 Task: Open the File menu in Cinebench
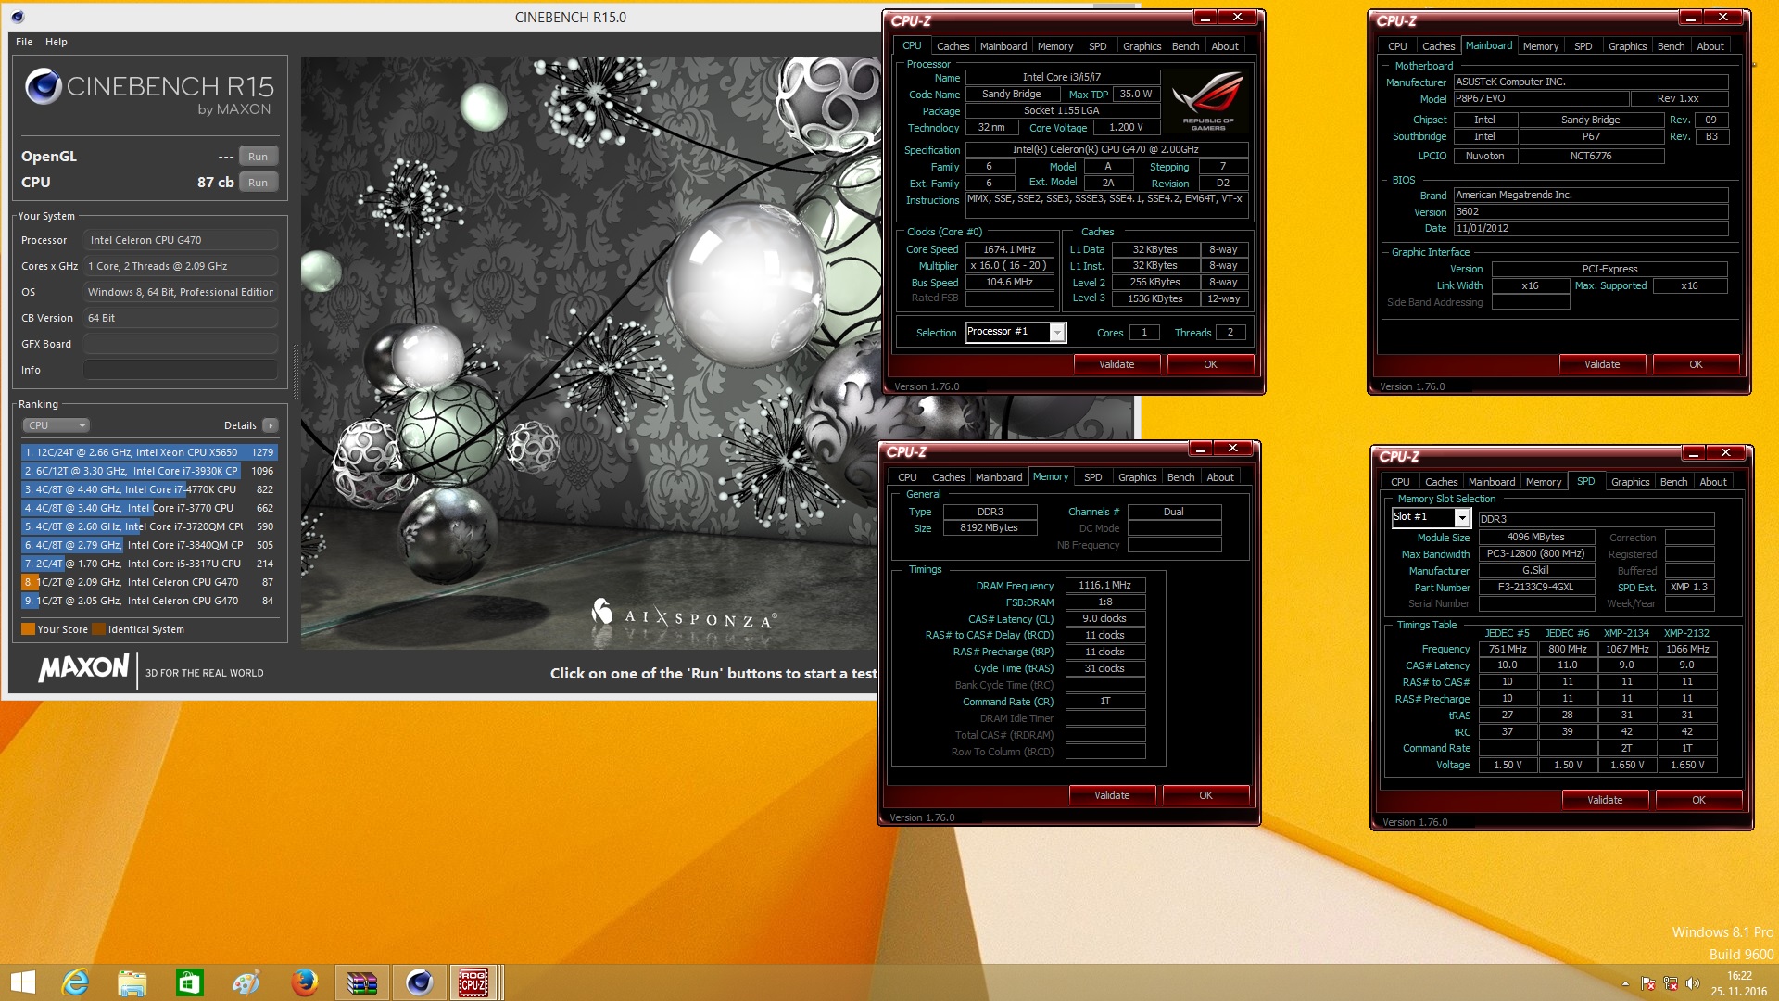[24, 42]
